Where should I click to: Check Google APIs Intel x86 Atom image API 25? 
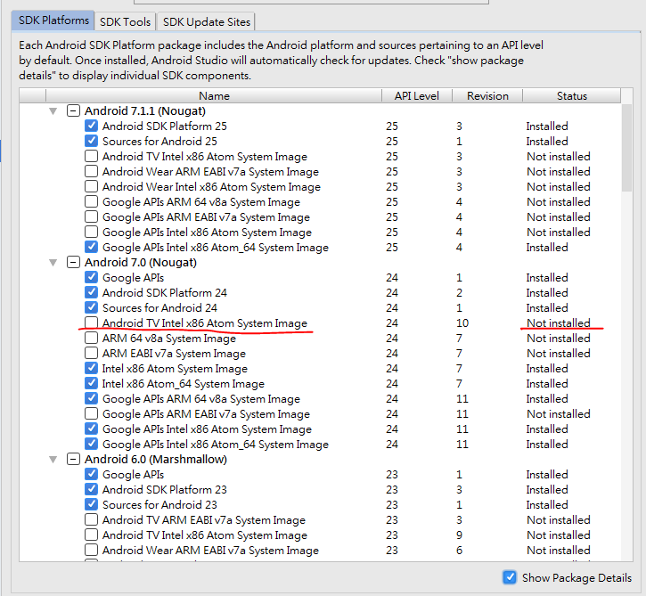pyautogui.click(x=91, y=232)
